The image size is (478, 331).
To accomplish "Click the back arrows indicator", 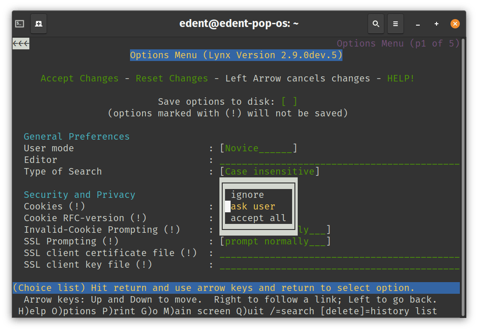I will [x=21, y=44].
